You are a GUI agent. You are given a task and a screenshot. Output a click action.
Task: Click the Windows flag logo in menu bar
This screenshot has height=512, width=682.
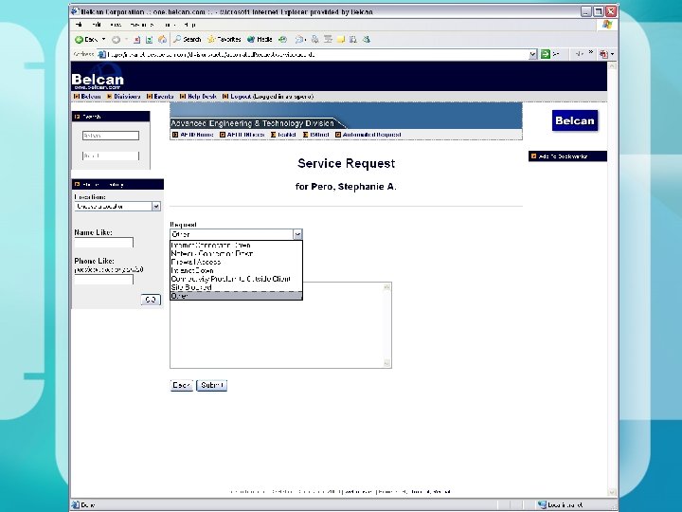(x=607, y=25)
